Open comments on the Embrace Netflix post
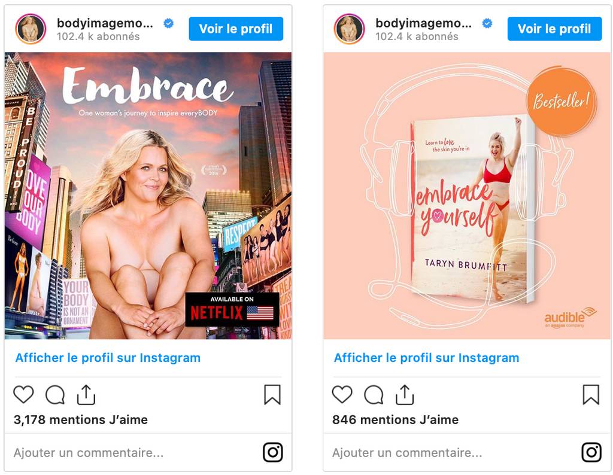Image resolution: width=613 pixels, height=475 pixels. pos(55,394)
